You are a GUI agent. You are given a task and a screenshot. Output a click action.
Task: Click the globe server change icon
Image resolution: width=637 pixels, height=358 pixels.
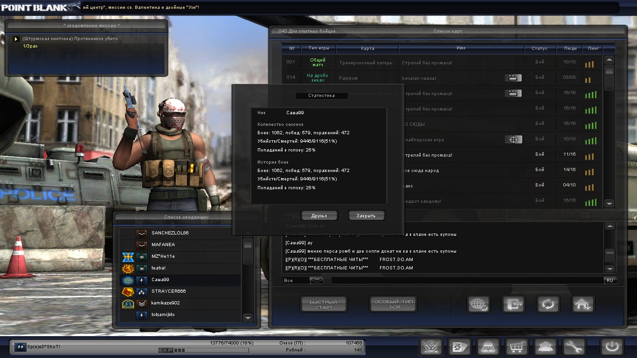[x=479, y=304]
